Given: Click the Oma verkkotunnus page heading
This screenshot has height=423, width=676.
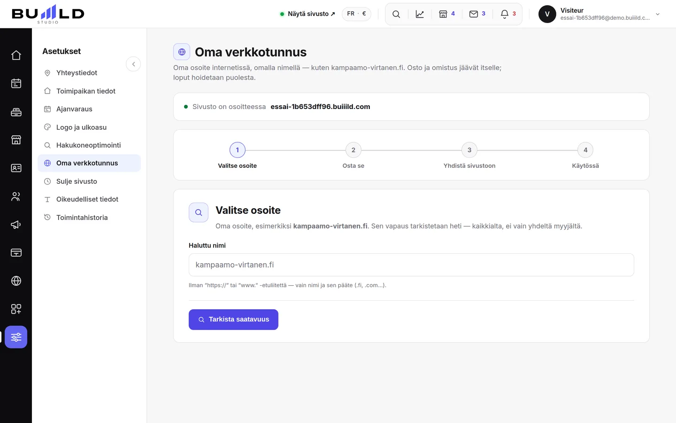Looking at the screenshot, I should [251, 52].
